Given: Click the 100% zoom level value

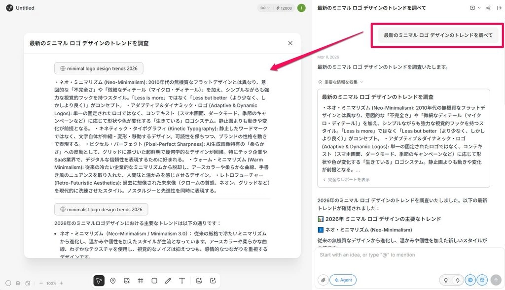Looking at the screenshot, I should point(51,283).
